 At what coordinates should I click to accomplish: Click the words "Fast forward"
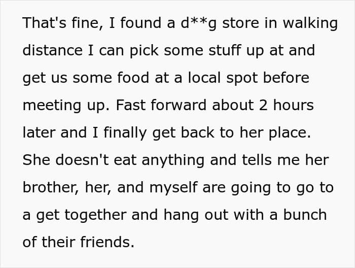[x=161, y=105]
